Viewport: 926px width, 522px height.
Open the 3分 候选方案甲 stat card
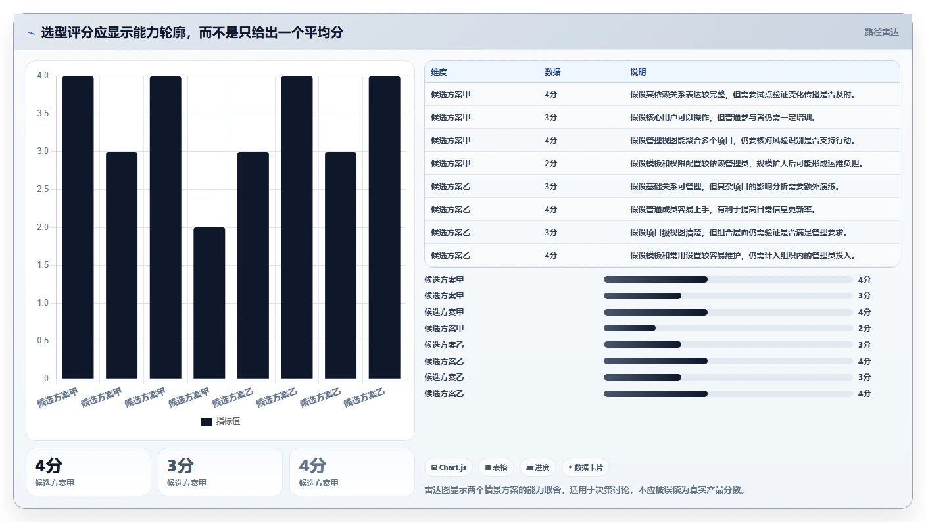(220, 472)
